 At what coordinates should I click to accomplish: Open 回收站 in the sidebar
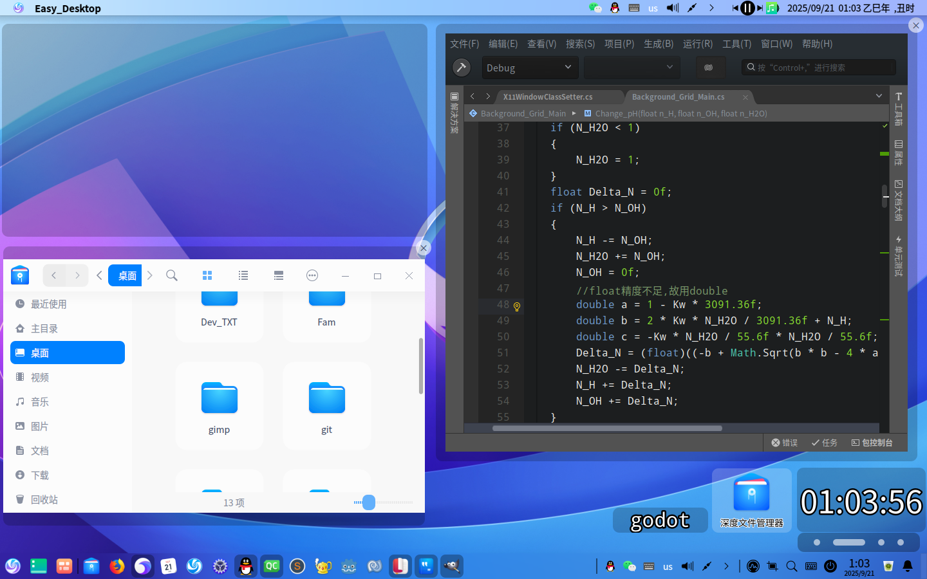tap(68, 499)
